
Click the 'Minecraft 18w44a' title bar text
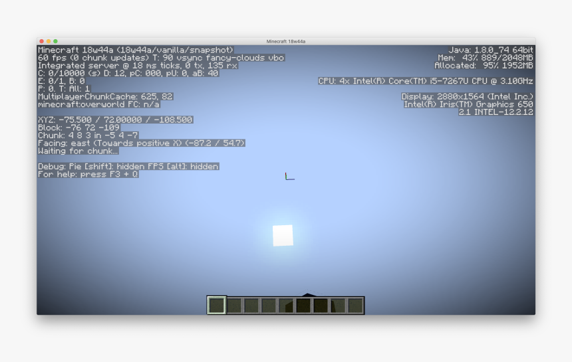point(286,42)
